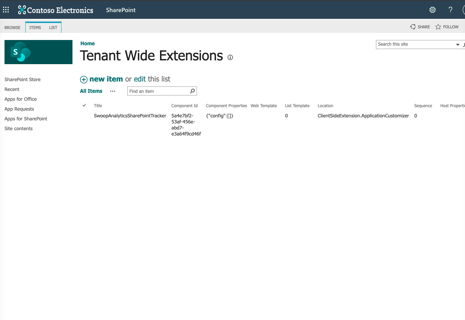Select the All Items view
Screen dimensions: 465x320
click(x=91, y=91)
